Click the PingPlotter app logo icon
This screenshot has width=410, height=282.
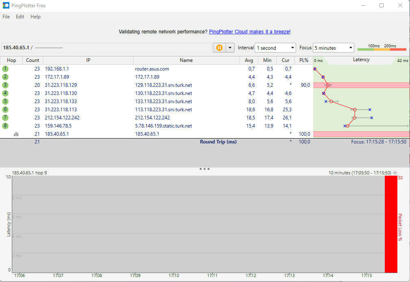pos(6,5)
